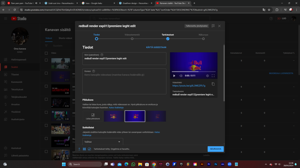Screen dimensions: 300x168
Task: Check the box for the 3:12 video
Action: [46, 60]
